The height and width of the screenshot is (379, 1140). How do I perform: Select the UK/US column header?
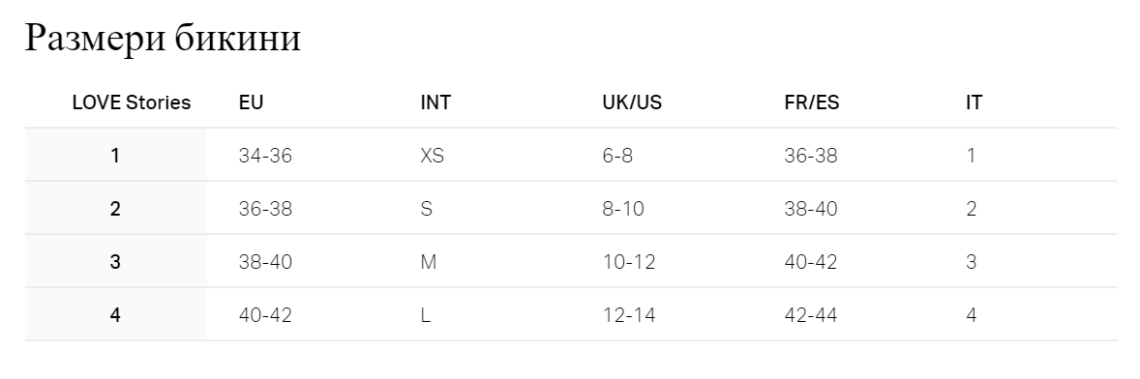[632, 102]
